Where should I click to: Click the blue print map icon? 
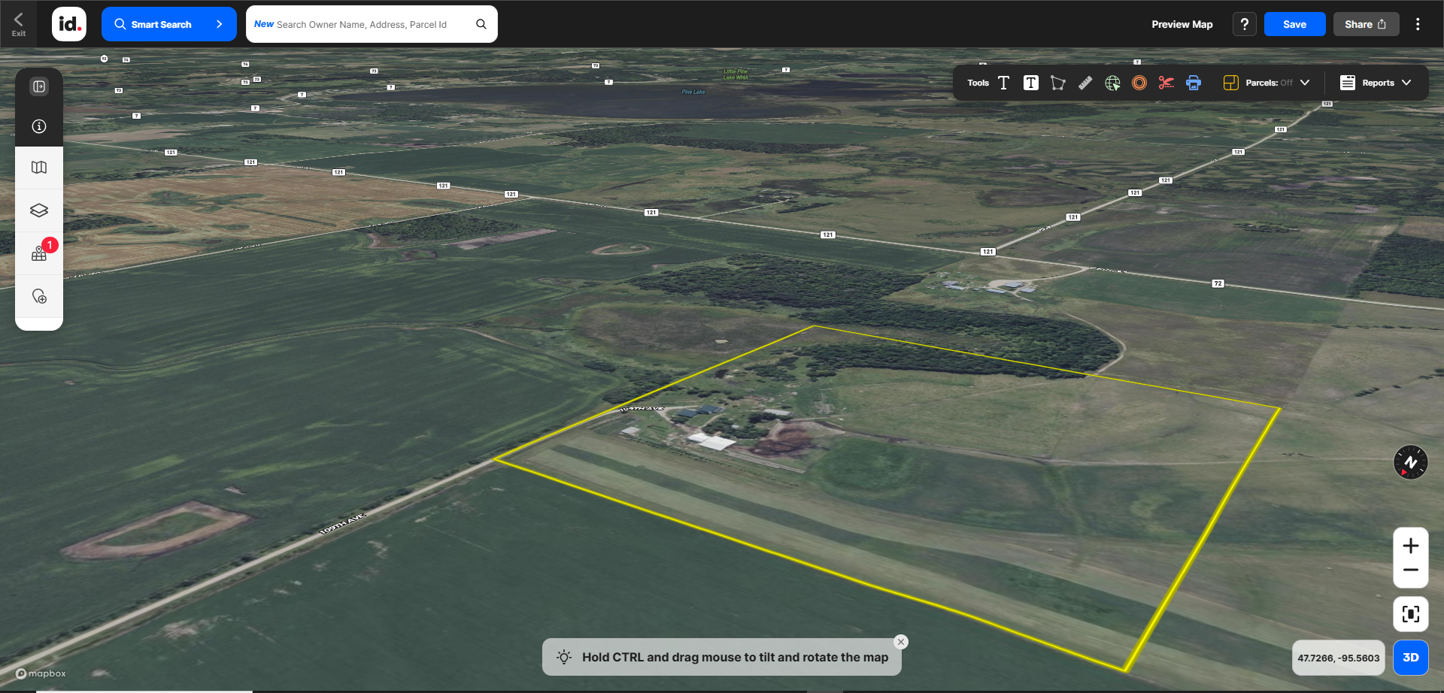click(x=1194, y=83)
